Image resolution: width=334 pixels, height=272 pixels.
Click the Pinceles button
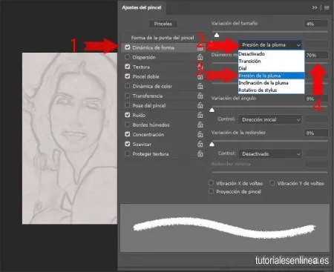point(163,24)
